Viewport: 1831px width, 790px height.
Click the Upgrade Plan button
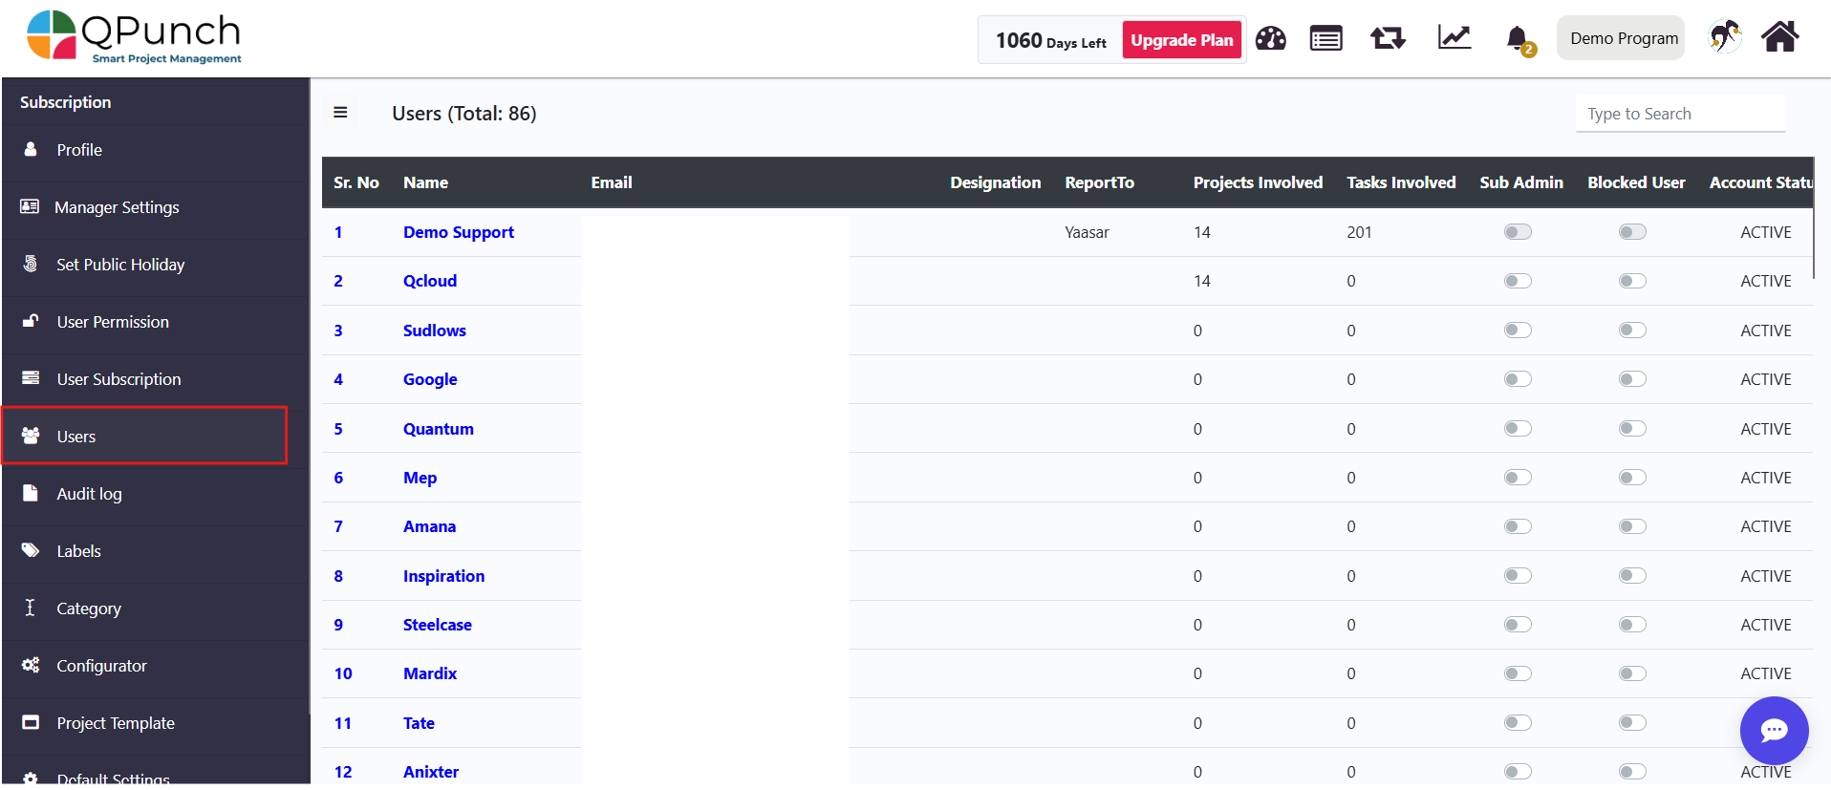[x=1181, y=40]
